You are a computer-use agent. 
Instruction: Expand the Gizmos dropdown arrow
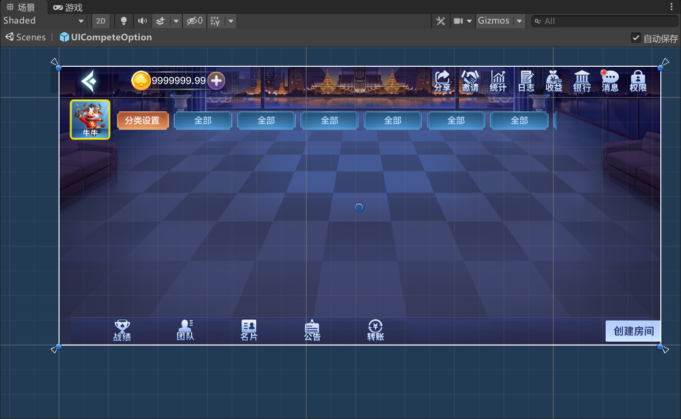tap(519, 21)
